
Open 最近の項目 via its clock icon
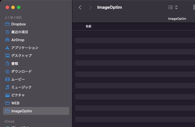[7, 32]
